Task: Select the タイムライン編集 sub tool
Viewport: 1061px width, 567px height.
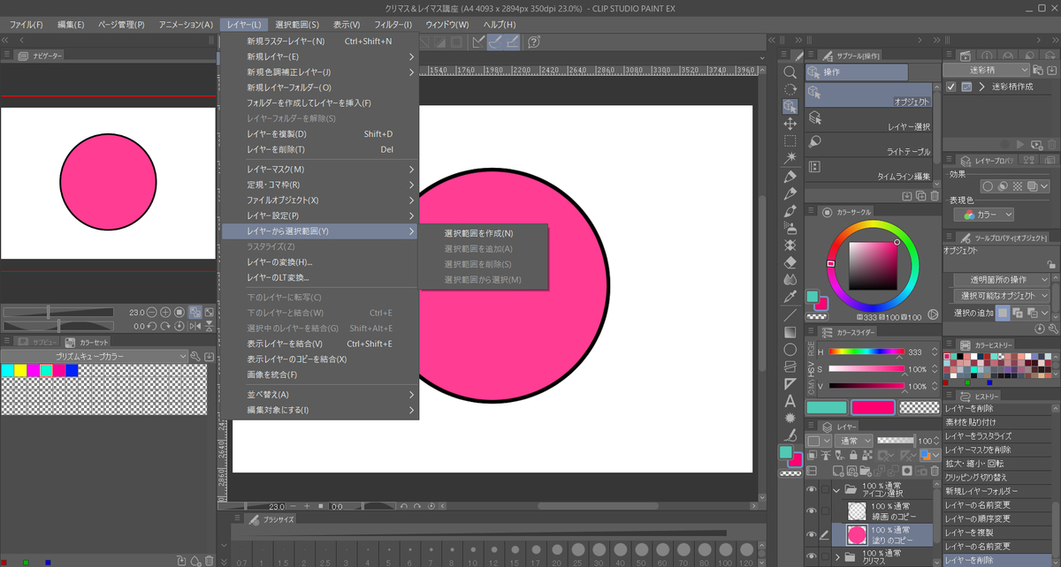Action: coord(868,170)
